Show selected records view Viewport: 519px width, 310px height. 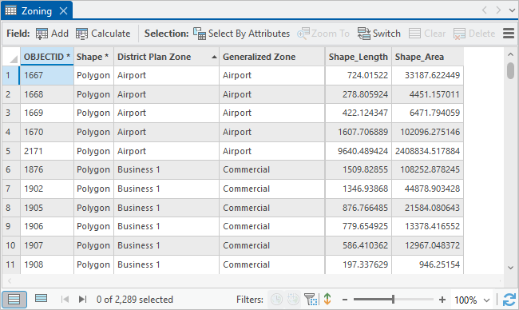41,299
